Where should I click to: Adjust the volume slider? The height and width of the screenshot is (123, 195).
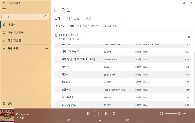pos(173,114)
